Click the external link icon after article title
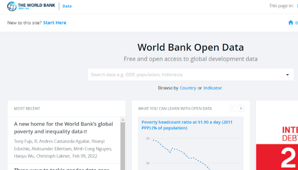Viewport: 298px width, 170px height. click(85, 131)
